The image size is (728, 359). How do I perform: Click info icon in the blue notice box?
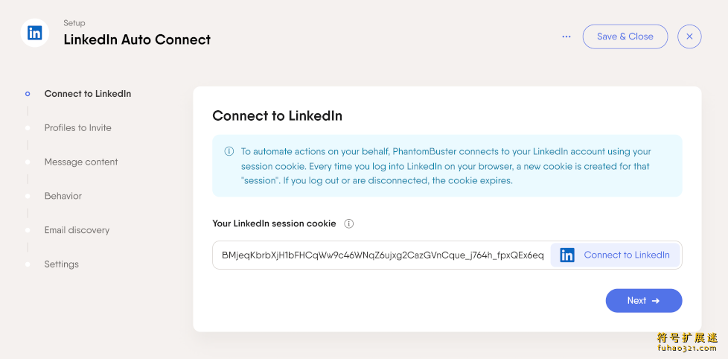tap(229, 151)
